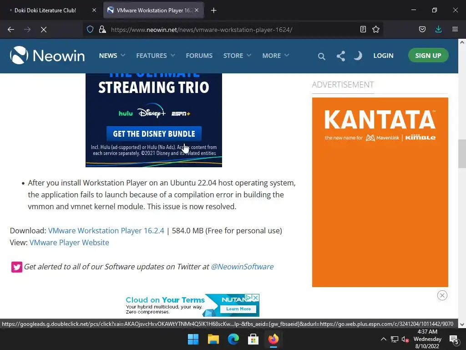Screen dimensions: 466x350
Task: Open the Firefox downloads panel
Action: tap(438, 29)
